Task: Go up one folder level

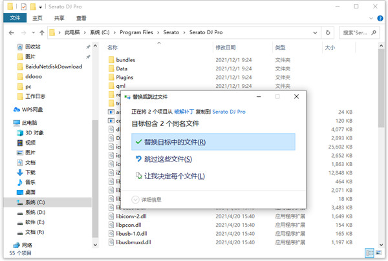Action: (42, 32)
